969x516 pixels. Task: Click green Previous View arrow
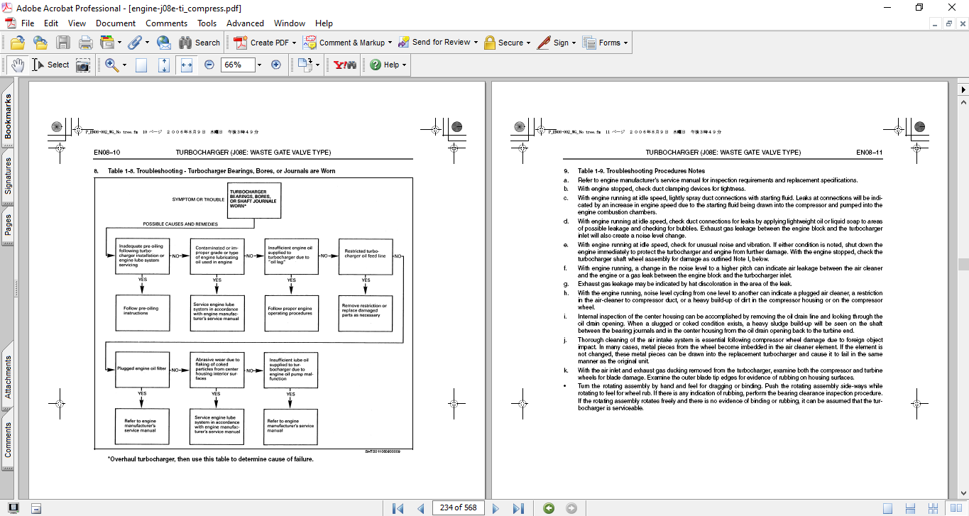click(548, 508)
